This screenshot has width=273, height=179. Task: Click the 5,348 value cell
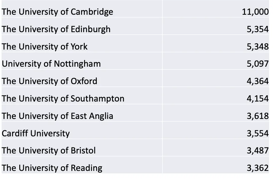pos(216,44)
